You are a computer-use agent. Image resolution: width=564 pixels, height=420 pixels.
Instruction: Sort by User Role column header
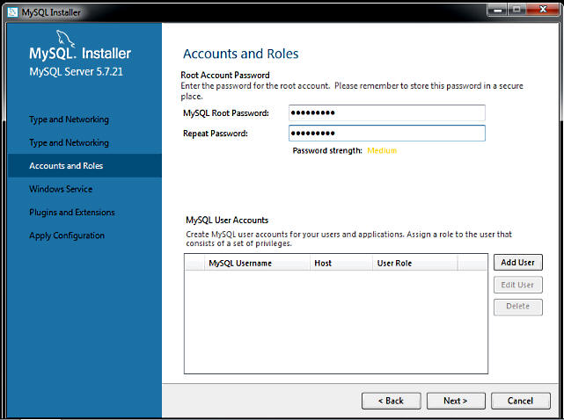pyautogui.click(x=415, y=263)
